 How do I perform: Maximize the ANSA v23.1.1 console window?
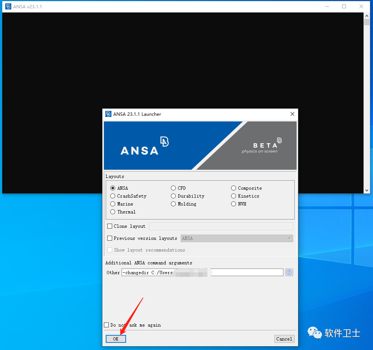tap(344, 6)
